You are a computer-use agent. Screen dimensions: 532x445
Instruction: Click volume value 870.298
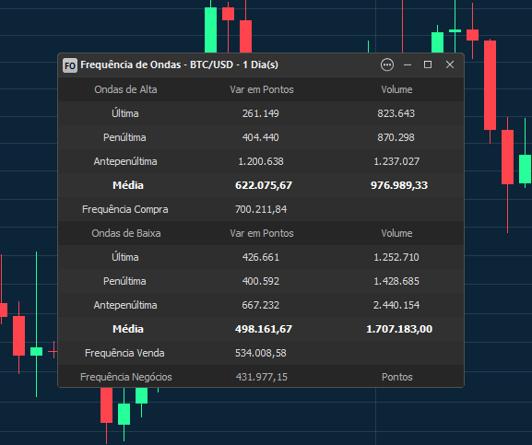click(x=396, y=137)
